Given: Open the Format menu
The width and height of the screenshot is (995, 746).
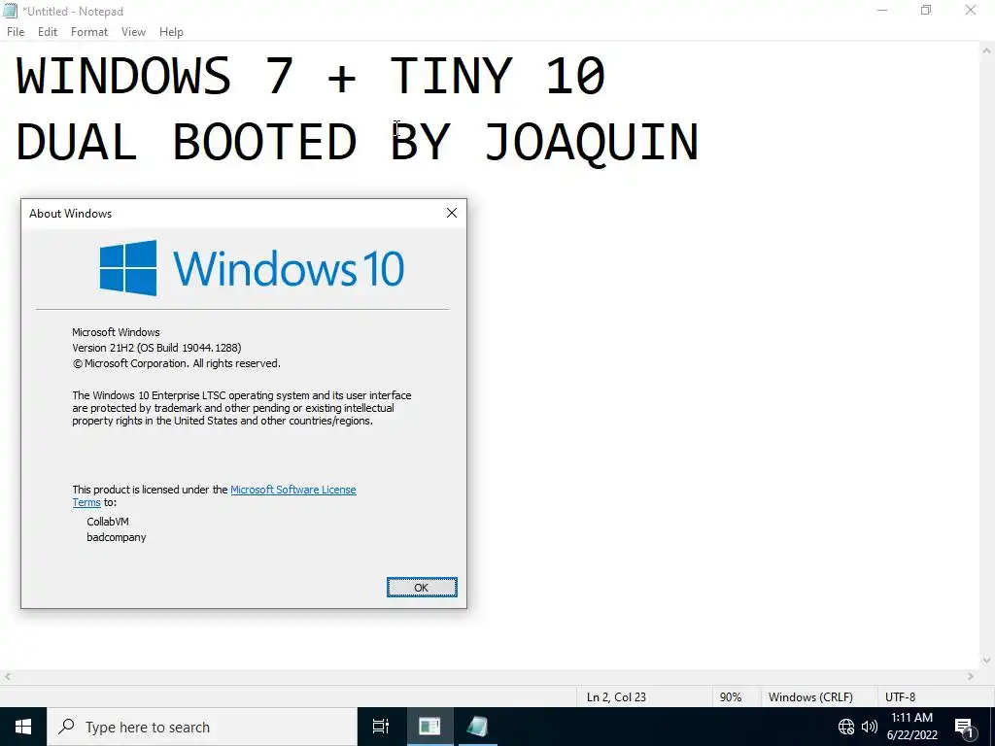Looking at the screenshot, I should click(x=89, y=32).
